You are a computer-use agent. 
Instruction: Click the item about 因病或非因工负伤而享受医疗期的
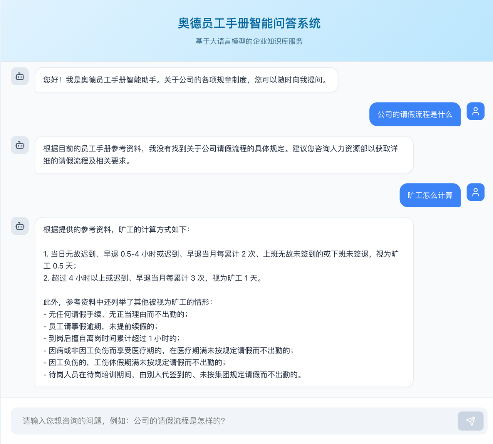click(169, 350)
